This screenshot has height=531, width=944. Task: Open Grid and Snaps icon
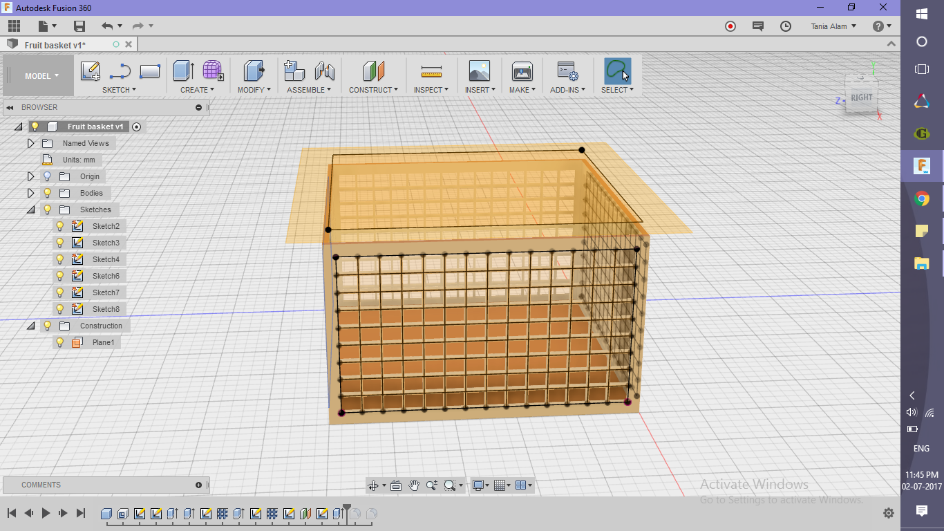pyautogui.click(x=500, y=485)
